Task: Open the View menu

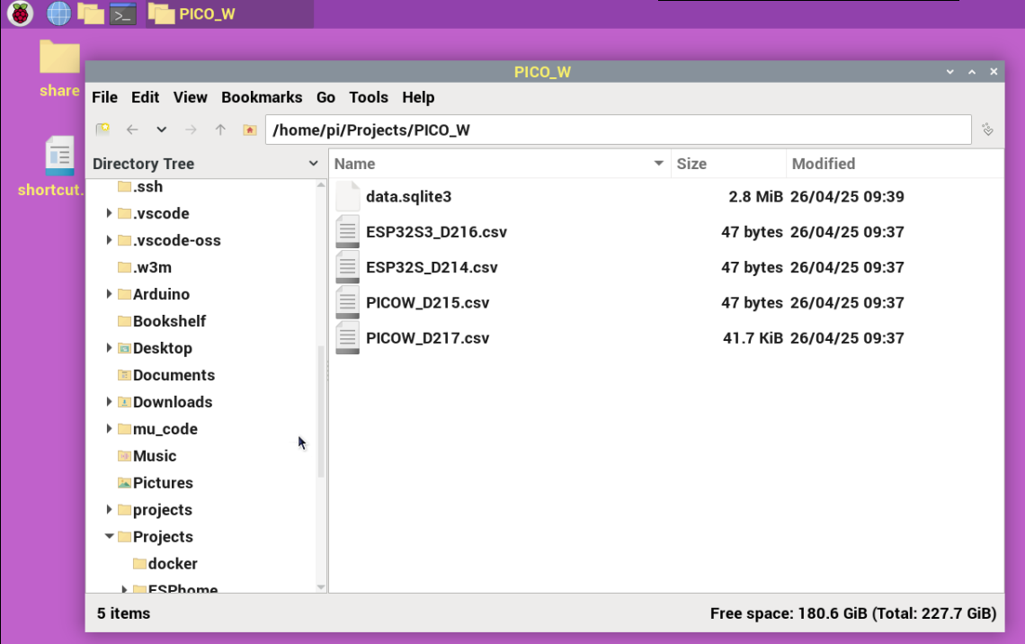Action: pos(191,97)
